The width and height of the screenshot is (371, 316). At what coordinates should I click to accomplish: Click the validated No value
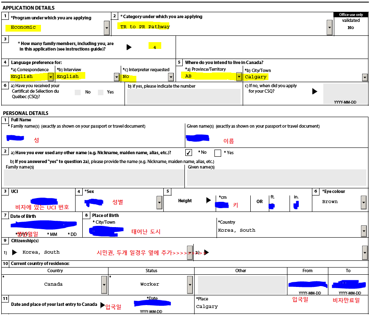351,28
